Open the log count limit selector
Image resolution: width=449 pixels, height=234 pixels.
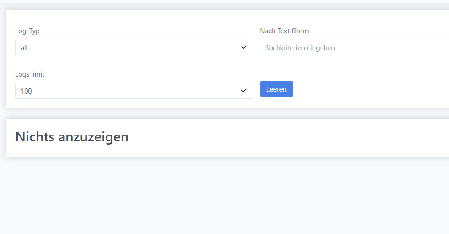(134, 91)
